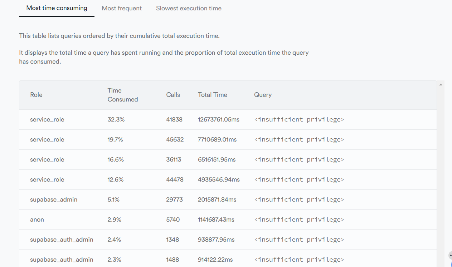Select the total time 4935546.94ms
Screen dimensions: 452x267
pyautogui.click(x=219, y=179)
